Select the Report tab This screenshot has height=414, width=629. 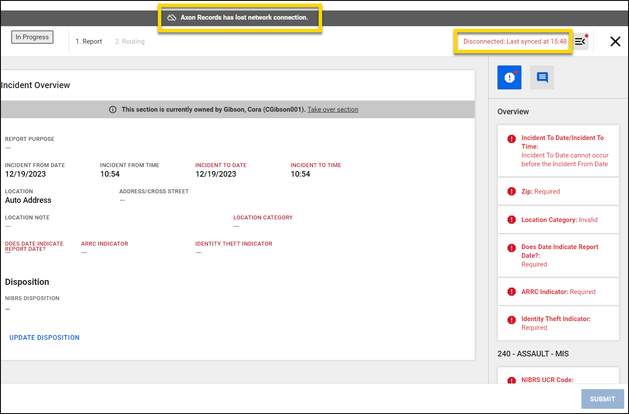(x=89, y=41)
